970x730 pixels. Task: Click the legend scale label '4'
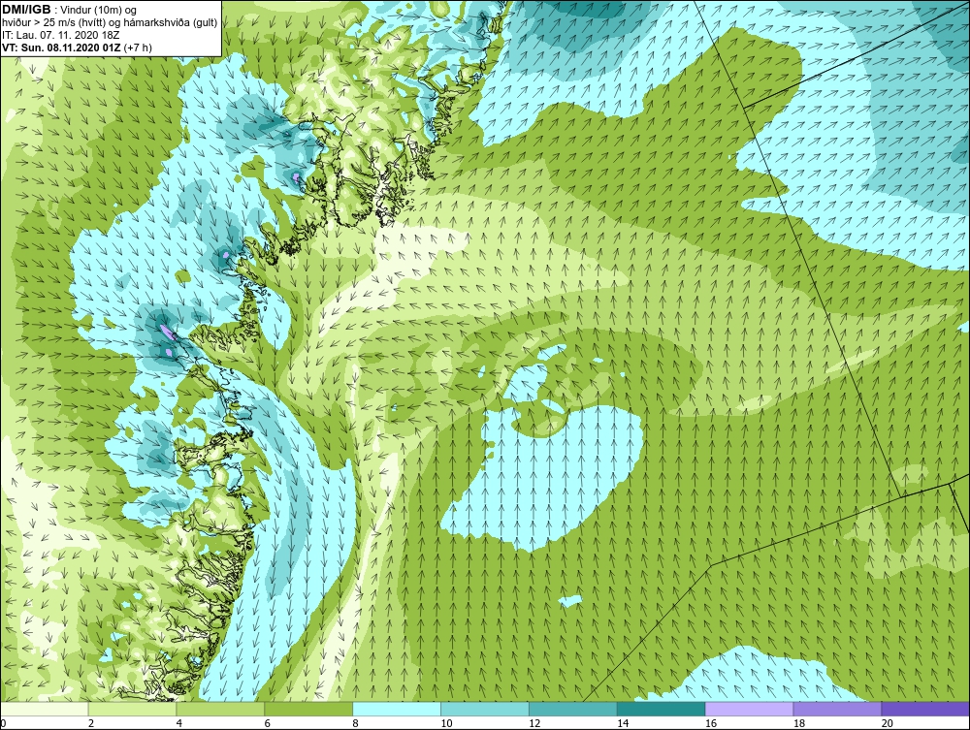coord(179,723)
